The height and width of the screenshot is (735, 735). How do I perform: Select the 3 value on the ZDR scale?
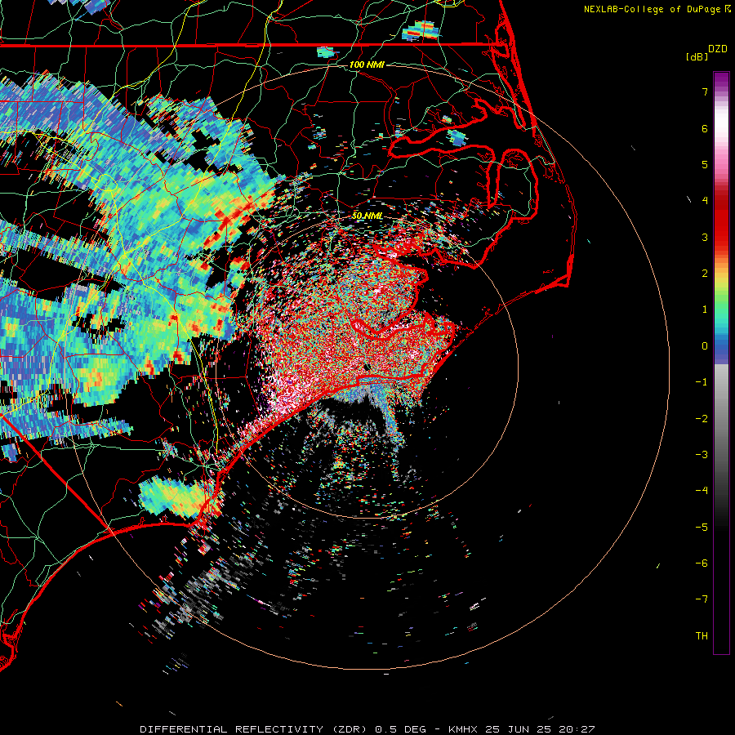tap(705, 237)
